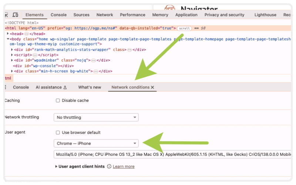Open Privacy and security tab
This screenshot has height=185, width=296.
pos(224,15)
